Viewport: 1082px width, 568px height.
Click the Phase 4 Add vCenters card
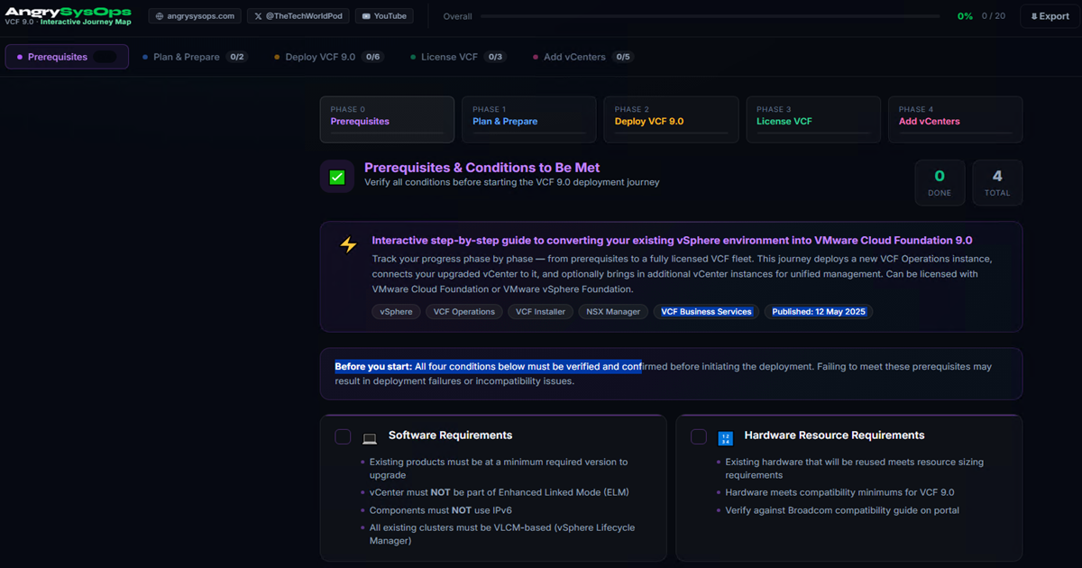click(x=955, y=119)
